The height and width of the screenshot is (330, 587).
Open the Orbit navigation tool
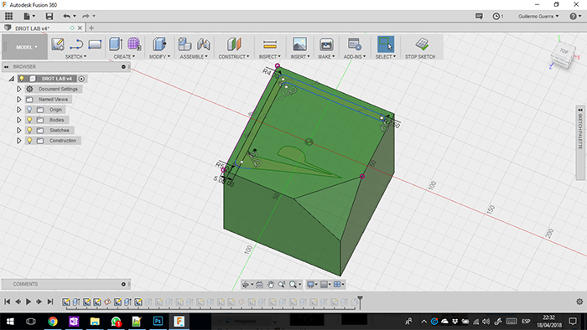point(246,285)
